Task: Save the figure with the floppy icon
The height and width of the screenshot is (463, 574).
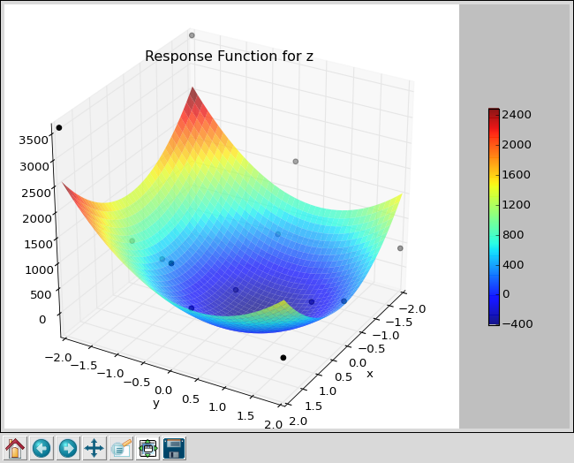Action: 174,448
